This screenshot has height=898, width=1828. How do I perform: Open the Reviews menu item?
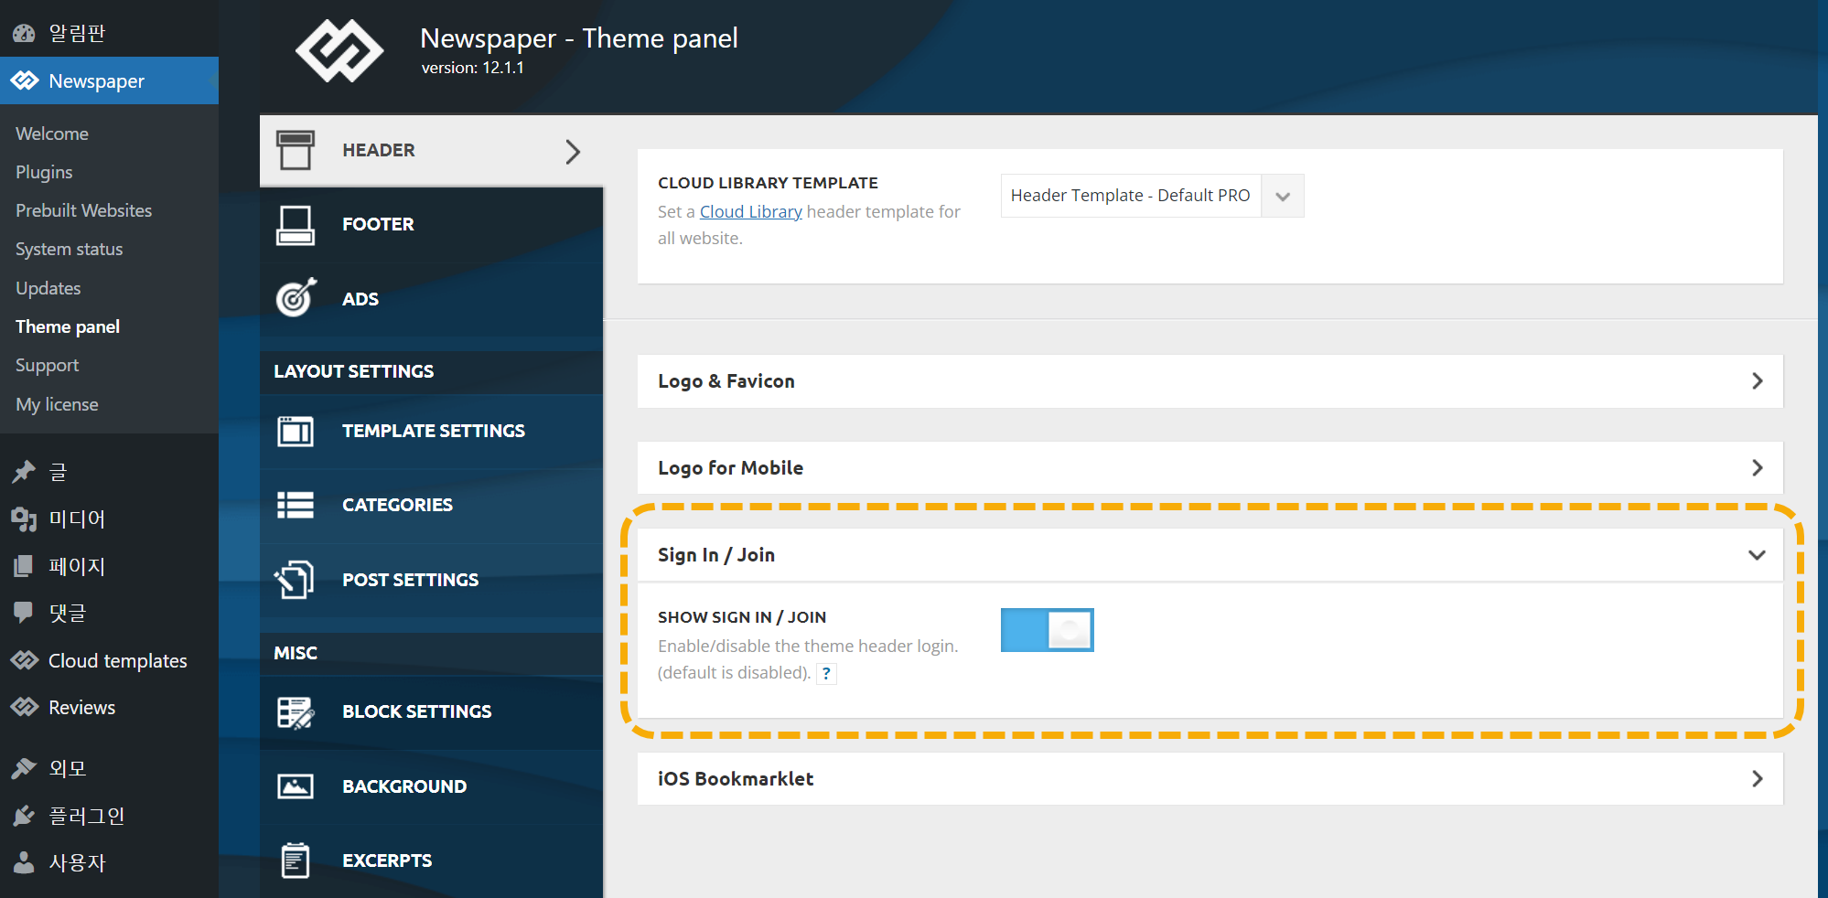(x=109, y=707)
